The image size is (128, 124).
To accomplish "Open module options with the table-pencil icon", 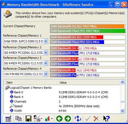I will 8,118.
